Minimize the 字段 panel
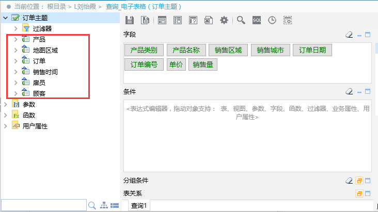Viewport: 378px width, 212px height. (x=359, y=35)
